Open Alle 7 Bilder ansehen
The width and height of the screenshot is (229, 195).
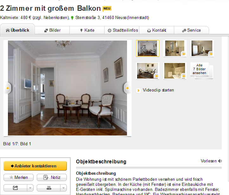click(x=200, y=69)
